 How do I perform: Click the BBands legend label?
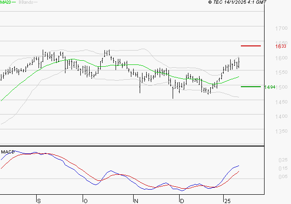point(26,2)
